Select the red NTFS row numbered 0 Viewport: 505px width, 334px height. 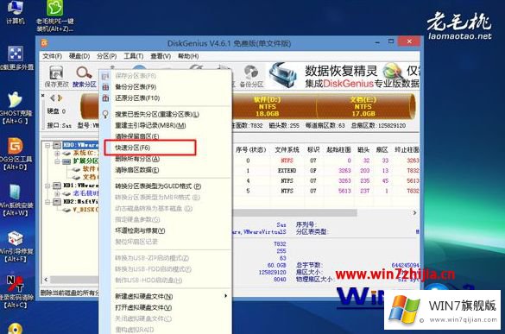click(326, 161)
